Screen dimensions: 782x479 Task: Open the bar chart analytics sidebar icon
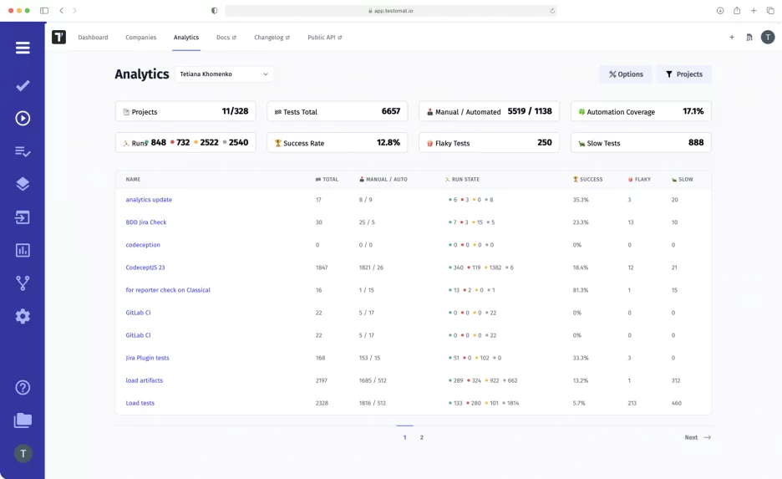click(23, 250)
